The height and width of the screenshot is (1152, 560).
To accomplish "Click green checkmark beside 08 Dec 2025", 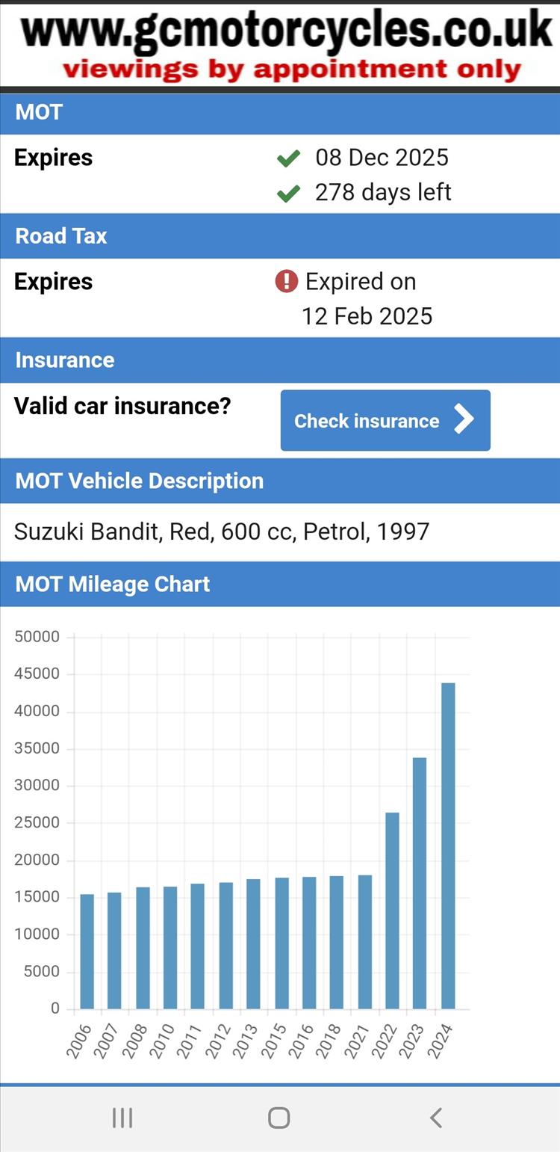I will point(288,158).
